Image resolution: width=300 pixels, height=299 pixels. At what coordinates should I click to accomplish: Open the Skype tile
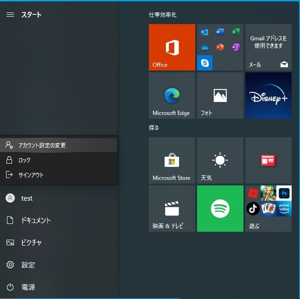[x=205, y=63]
